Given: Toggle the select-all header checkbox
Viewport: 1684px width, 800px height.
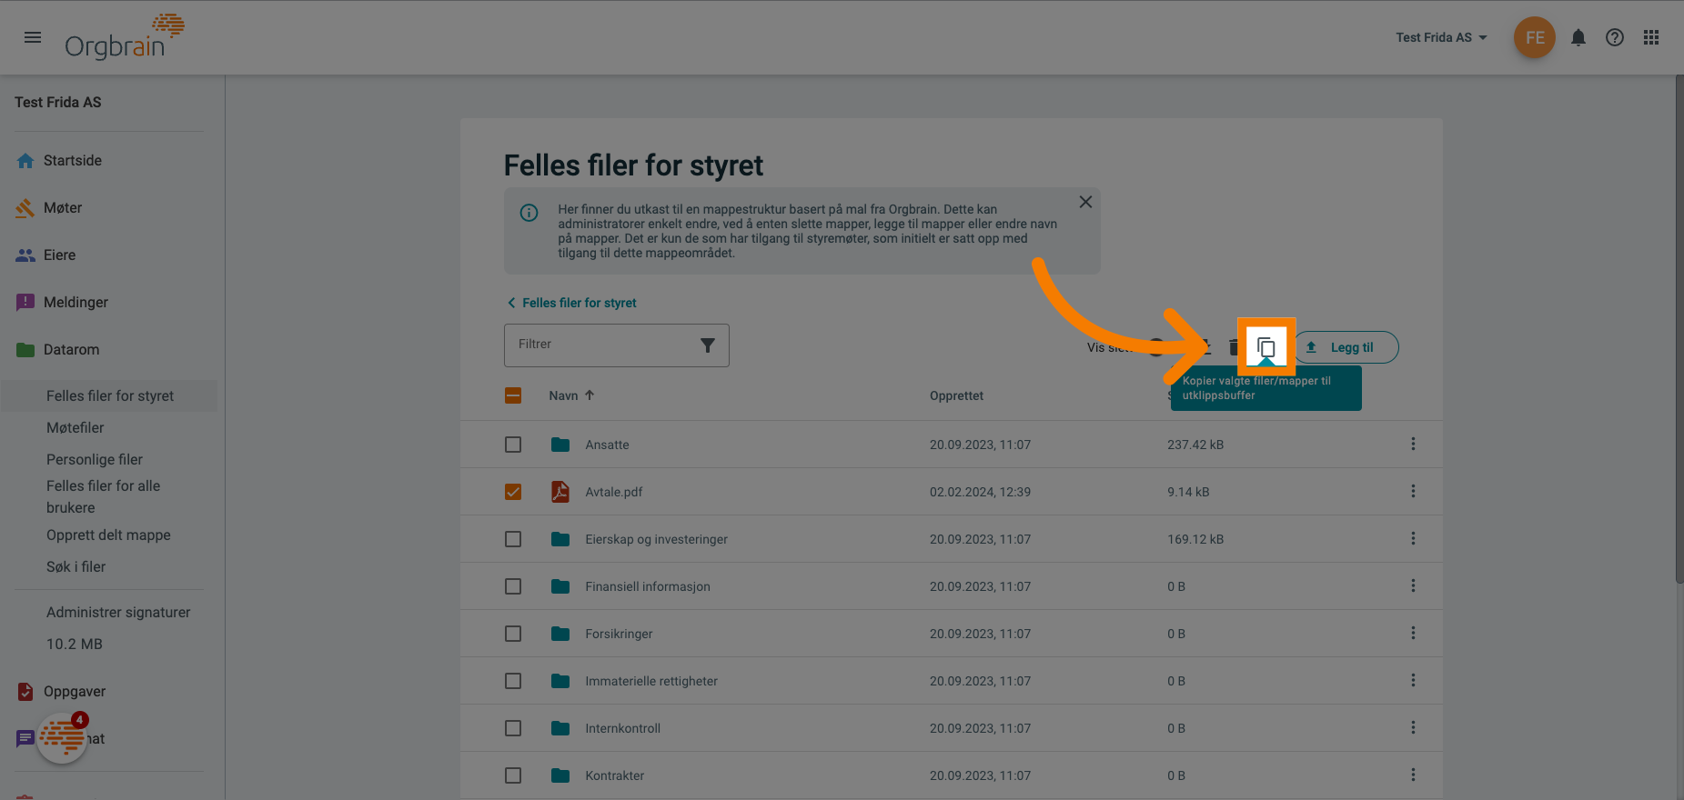Looking at the screenshot, I should click(x=513, y=395).
